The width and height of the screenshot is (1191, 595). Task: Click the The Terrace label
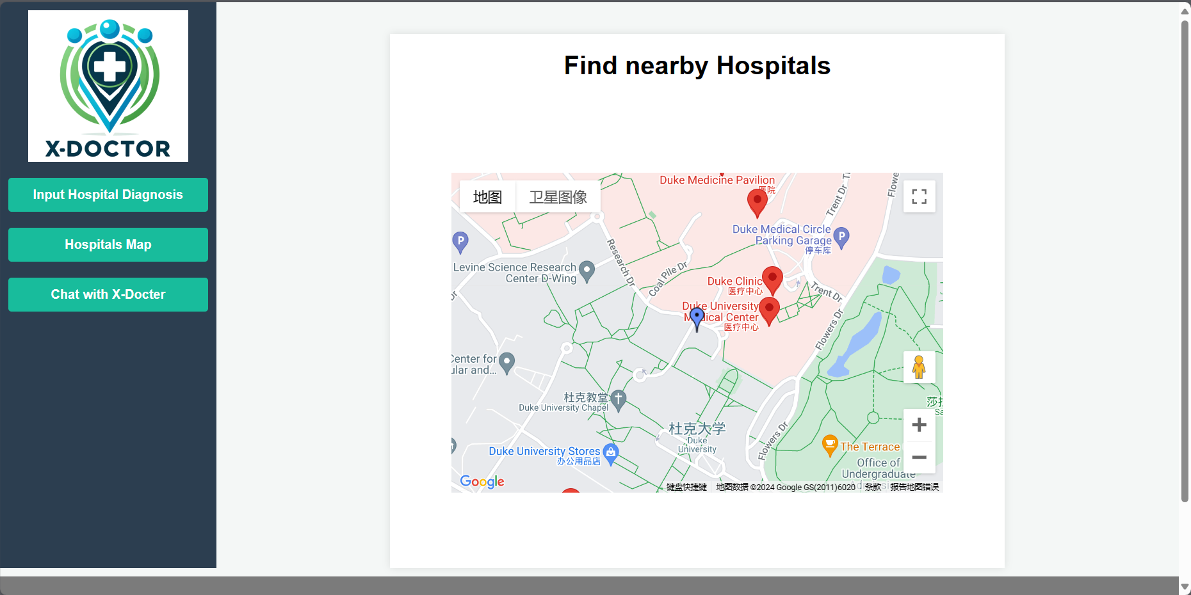pos(870,447)
